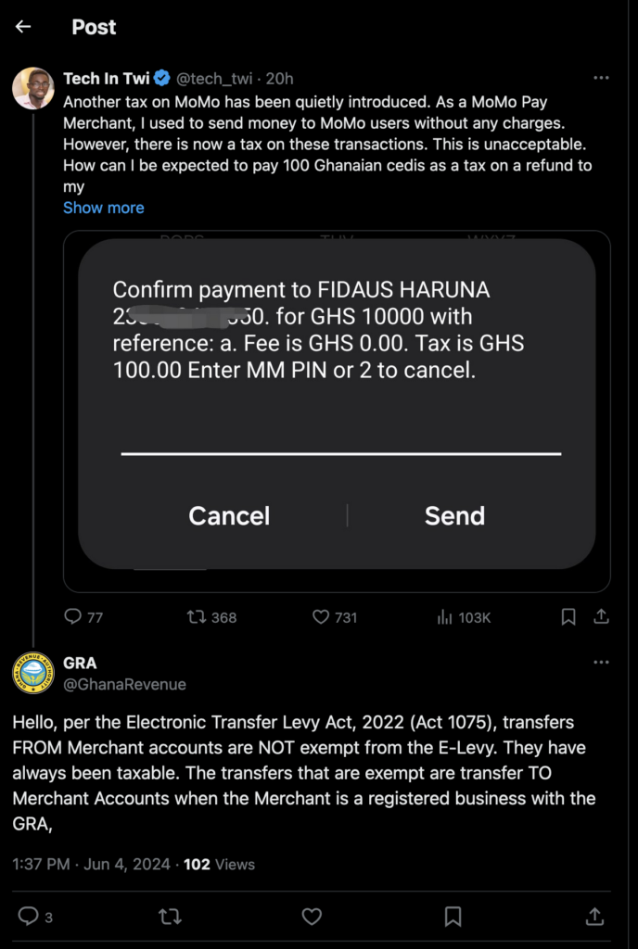The image size is (638, 949).
Task: Bookmark the Tech In Twi post
Action: 568,616
